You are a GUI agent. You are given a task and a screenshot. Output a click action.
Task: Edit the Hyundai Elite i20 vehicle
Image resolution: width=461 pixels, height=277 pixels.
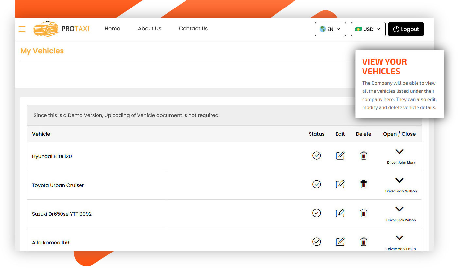click(x=340, y=155)
